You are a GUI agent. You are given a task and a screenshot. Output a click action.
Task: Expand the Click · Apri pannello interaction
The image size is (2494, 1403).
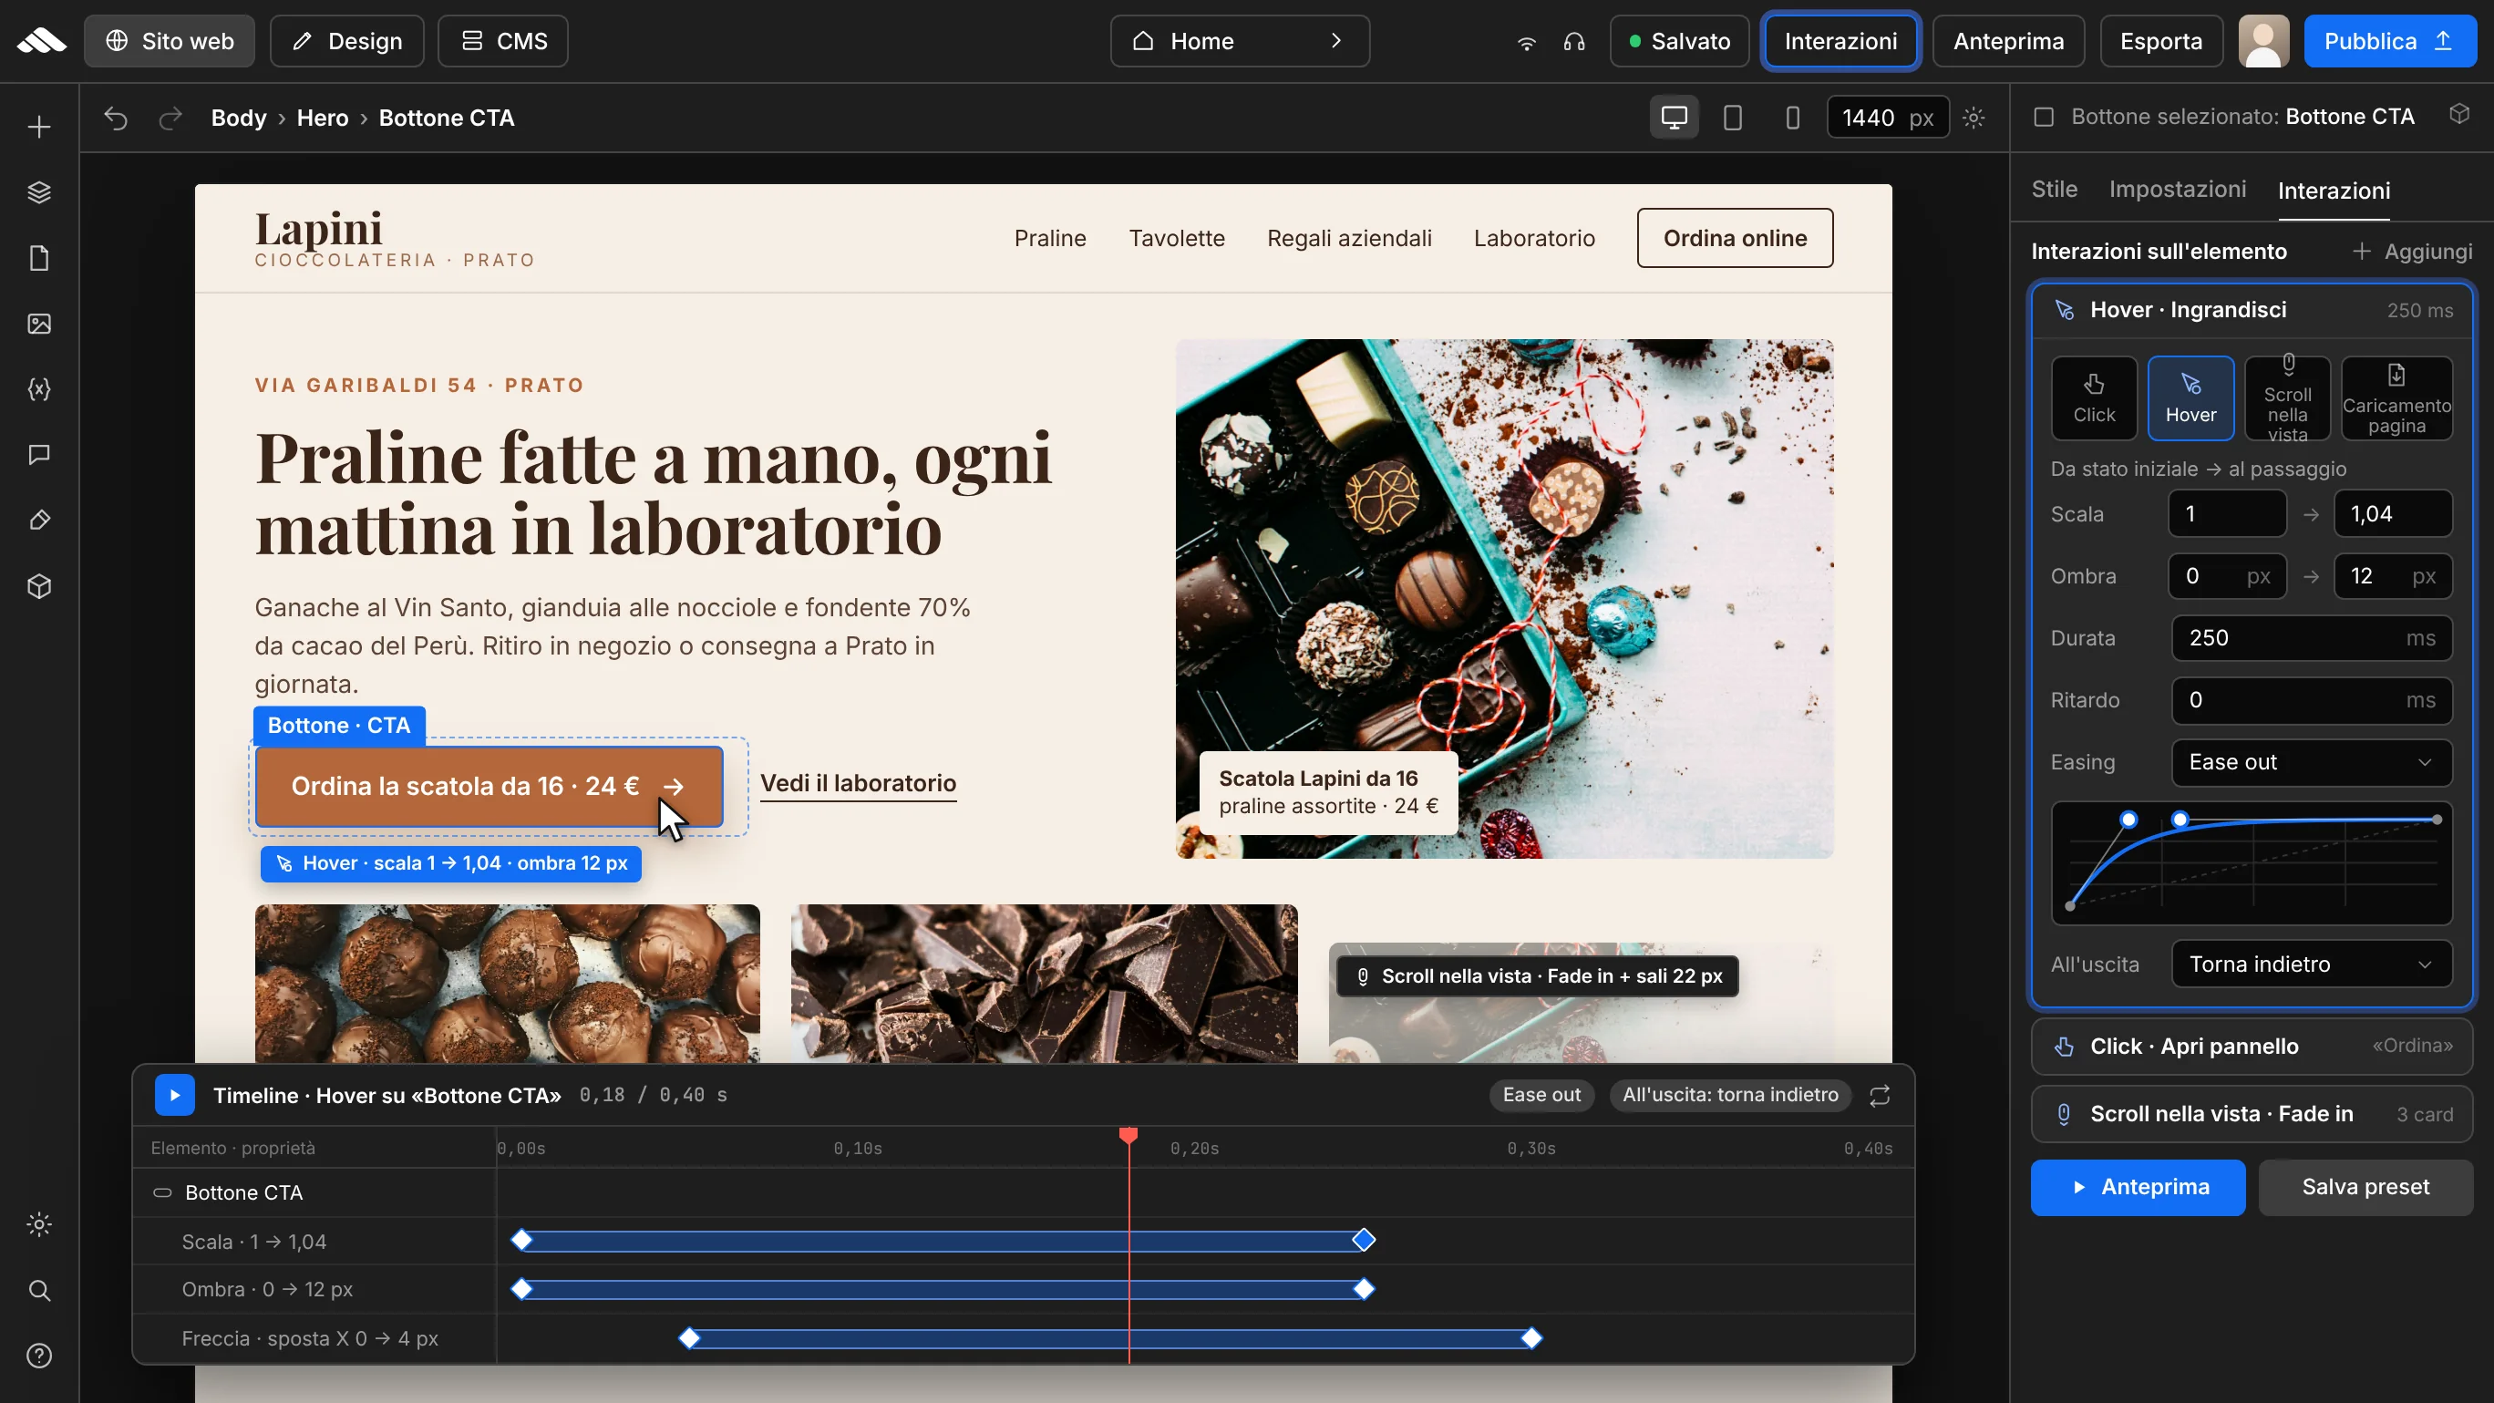(2252, 1046)
